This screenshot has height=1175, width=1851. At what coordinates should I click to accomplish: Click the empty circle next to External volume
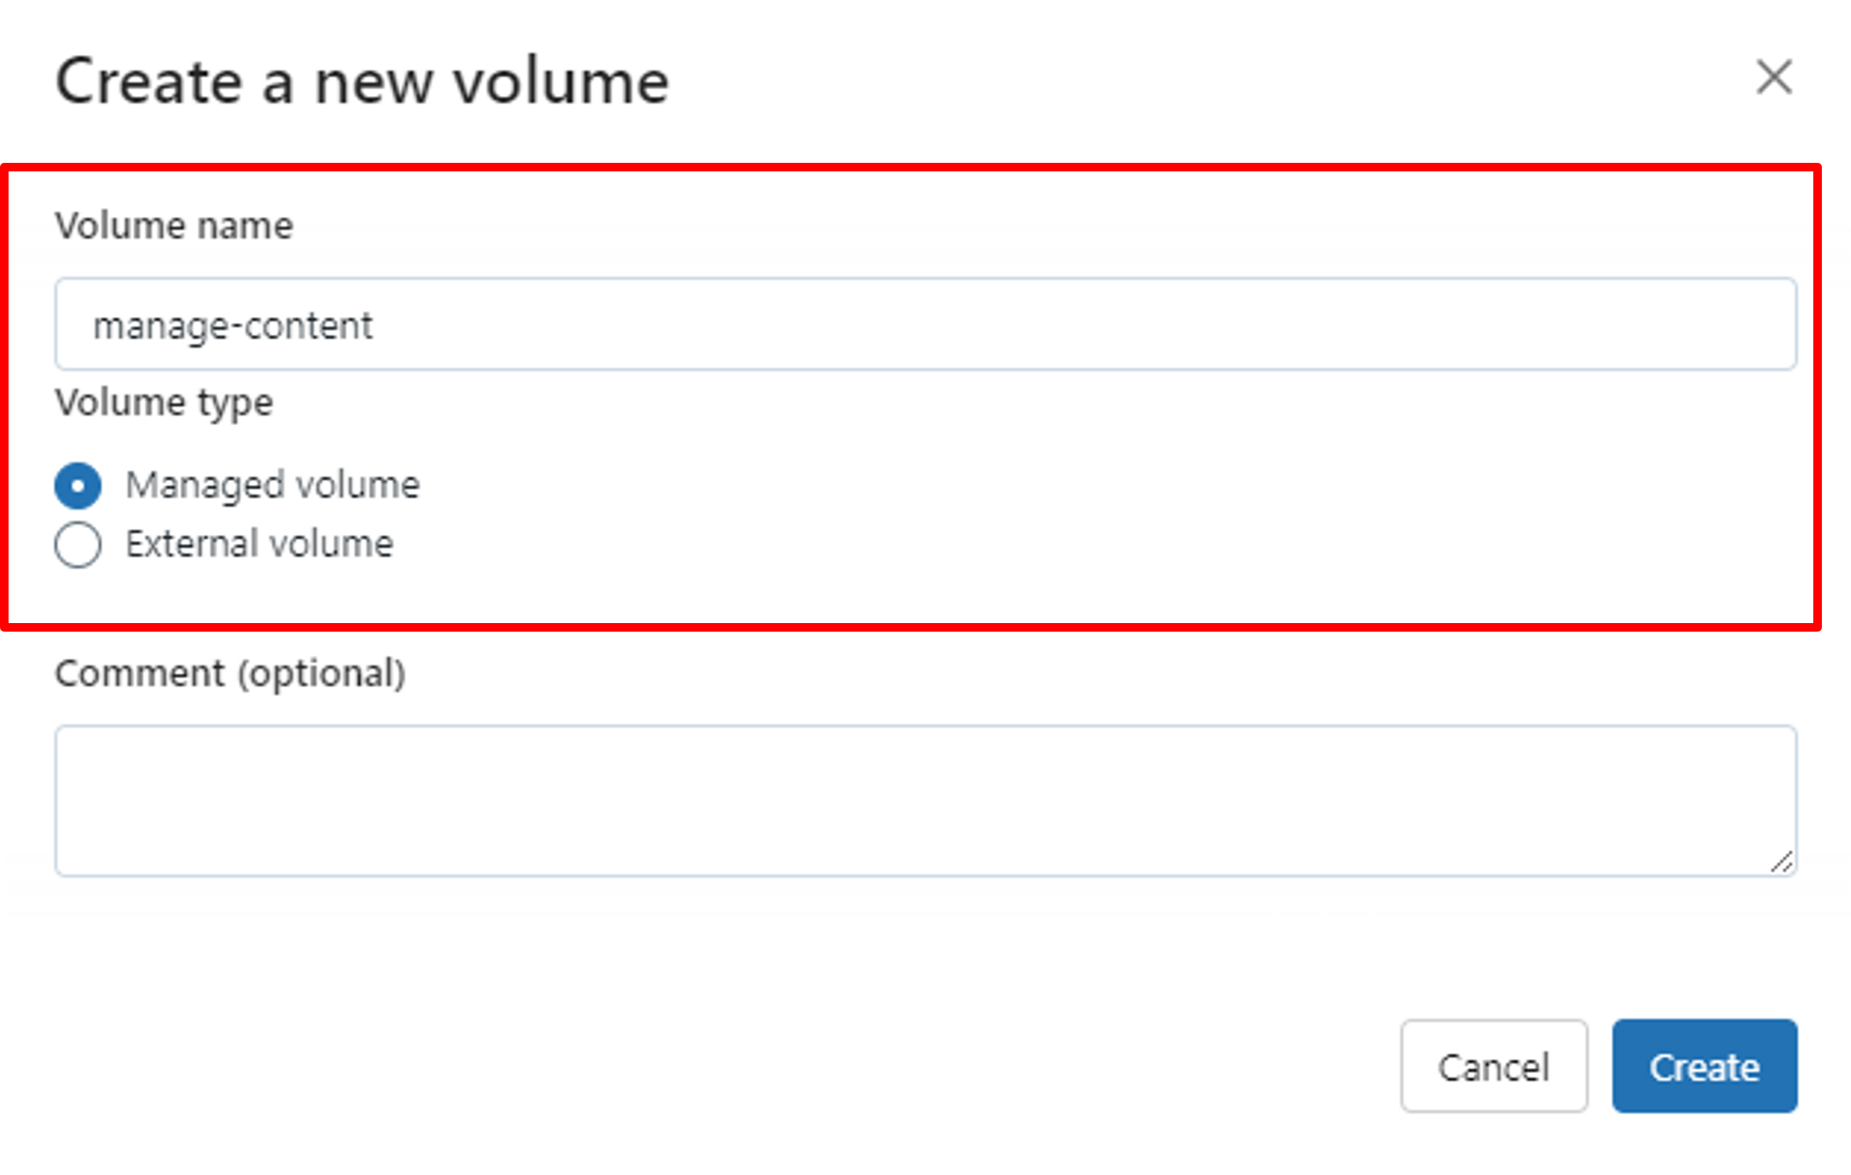[x=78, y=544]
